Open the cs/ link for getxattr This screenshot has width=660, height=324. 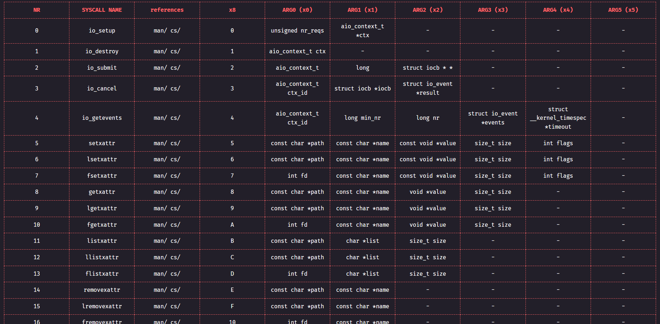[x=175, y=192]
